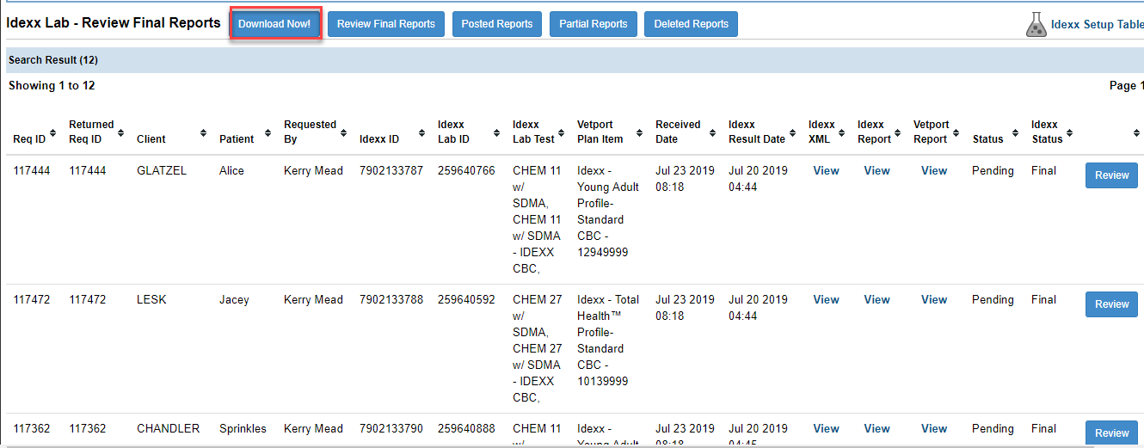Click Pending status in LESK row

click(x=993, y=300)
